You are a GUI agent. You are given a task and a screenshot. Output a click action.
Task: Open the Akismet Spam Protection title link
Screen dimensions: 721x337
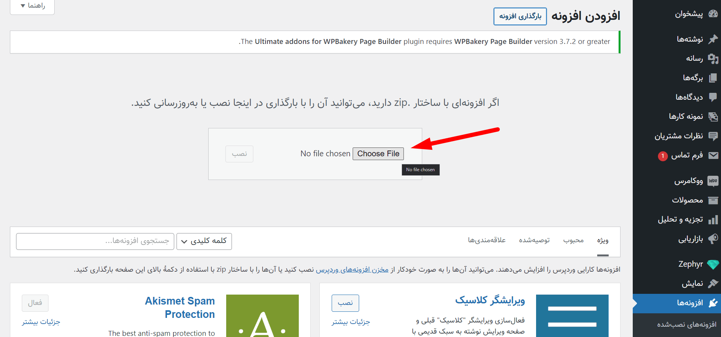click(180, 308)
